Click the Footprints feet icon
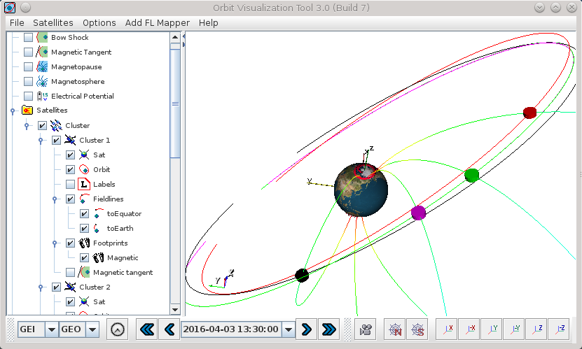 84,243
